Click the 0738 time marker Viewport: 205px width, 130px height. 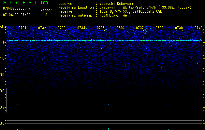pyautogui.click(x=159, y=28)
